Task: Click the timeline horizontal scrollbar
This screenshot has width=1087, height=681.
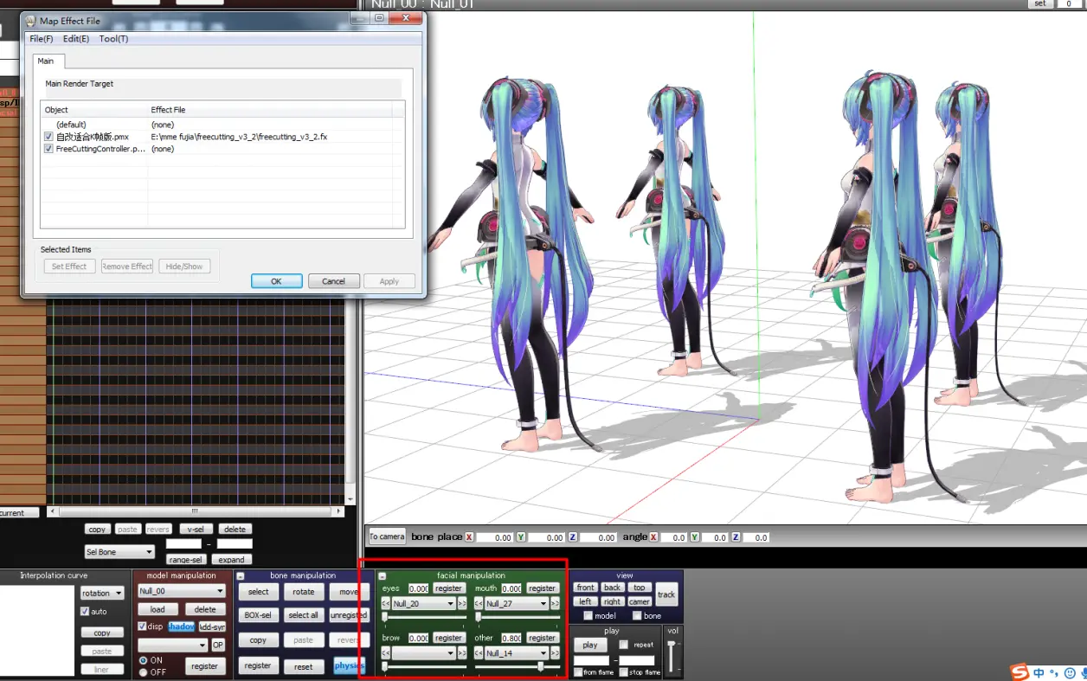Action: click(195, 511)
